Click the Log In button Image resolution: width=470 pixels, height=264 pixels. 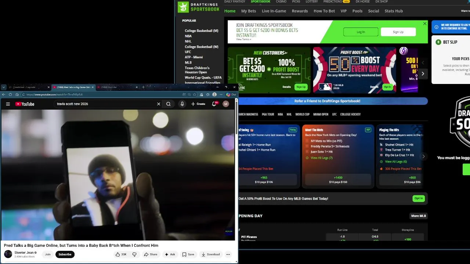pos(361,32)
